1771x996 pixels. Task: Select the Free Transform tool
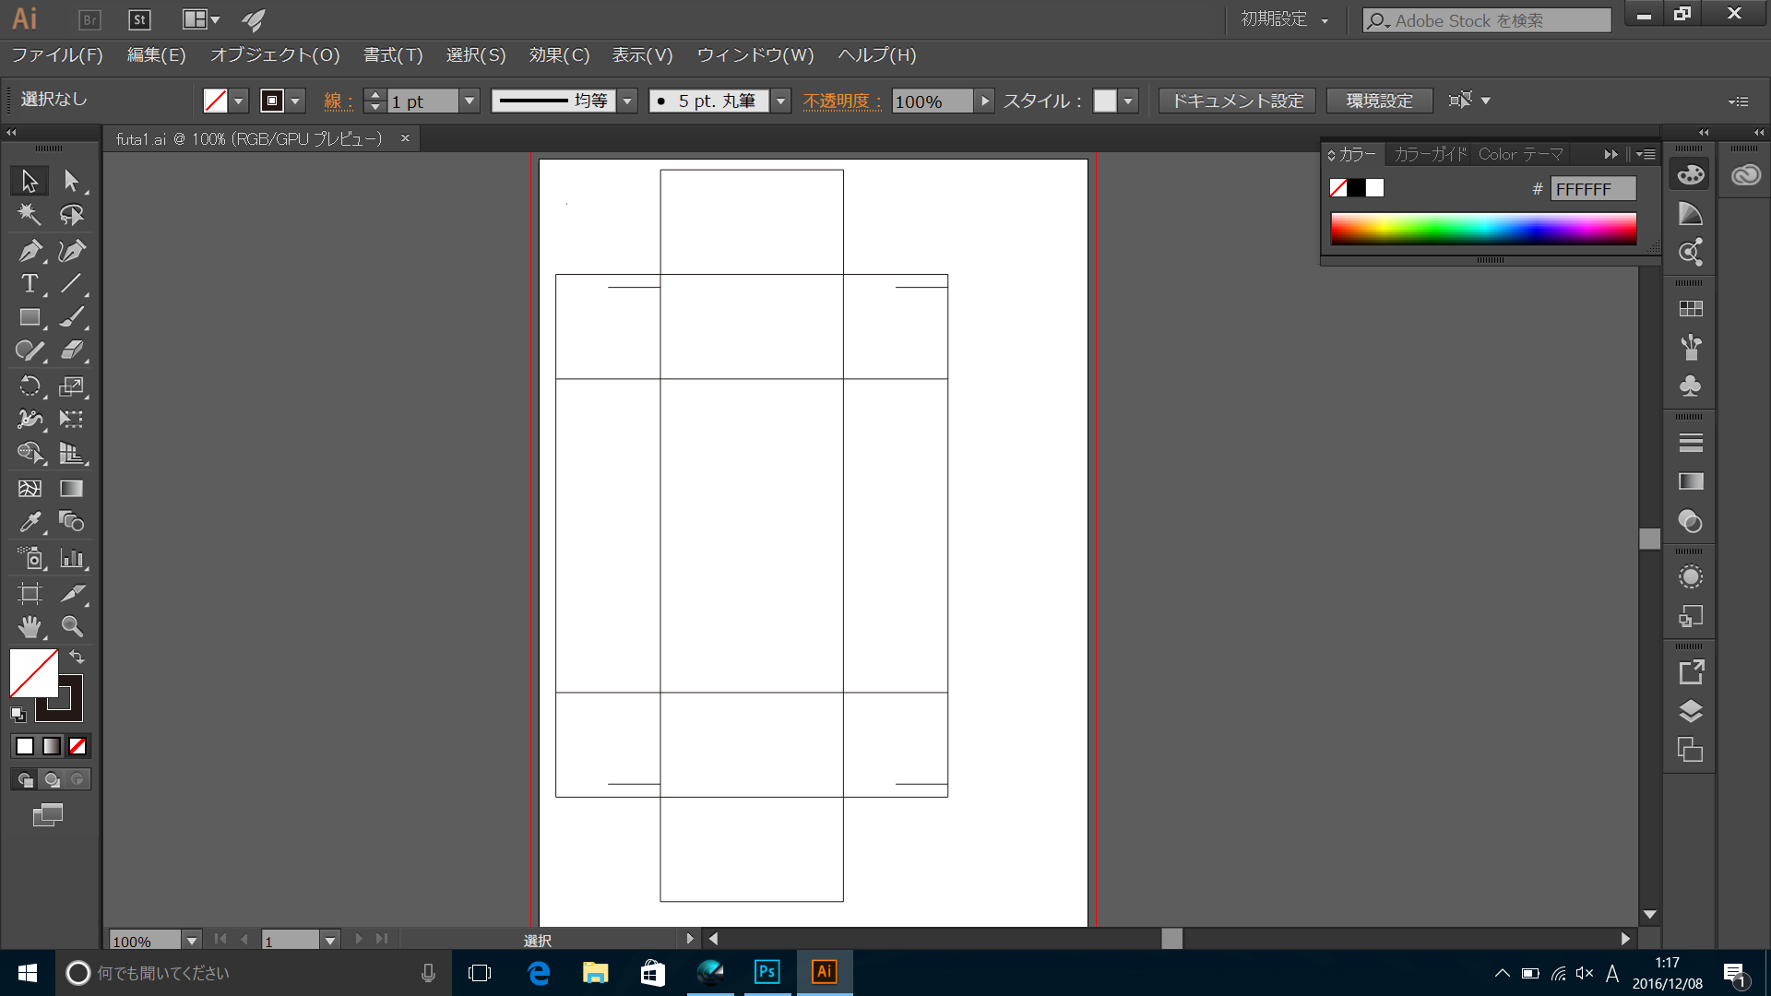[x=72, y=420]
